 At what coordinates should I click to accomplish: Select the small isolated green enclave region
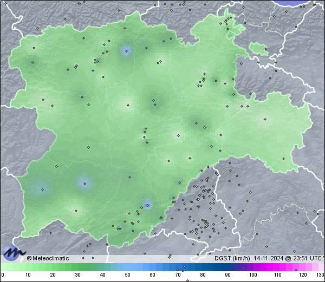258,49
